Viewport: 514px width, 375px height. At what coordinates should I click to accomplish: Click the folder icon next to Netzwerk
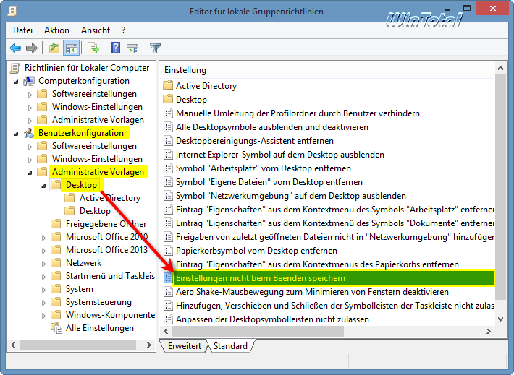[x=56, y=263]
